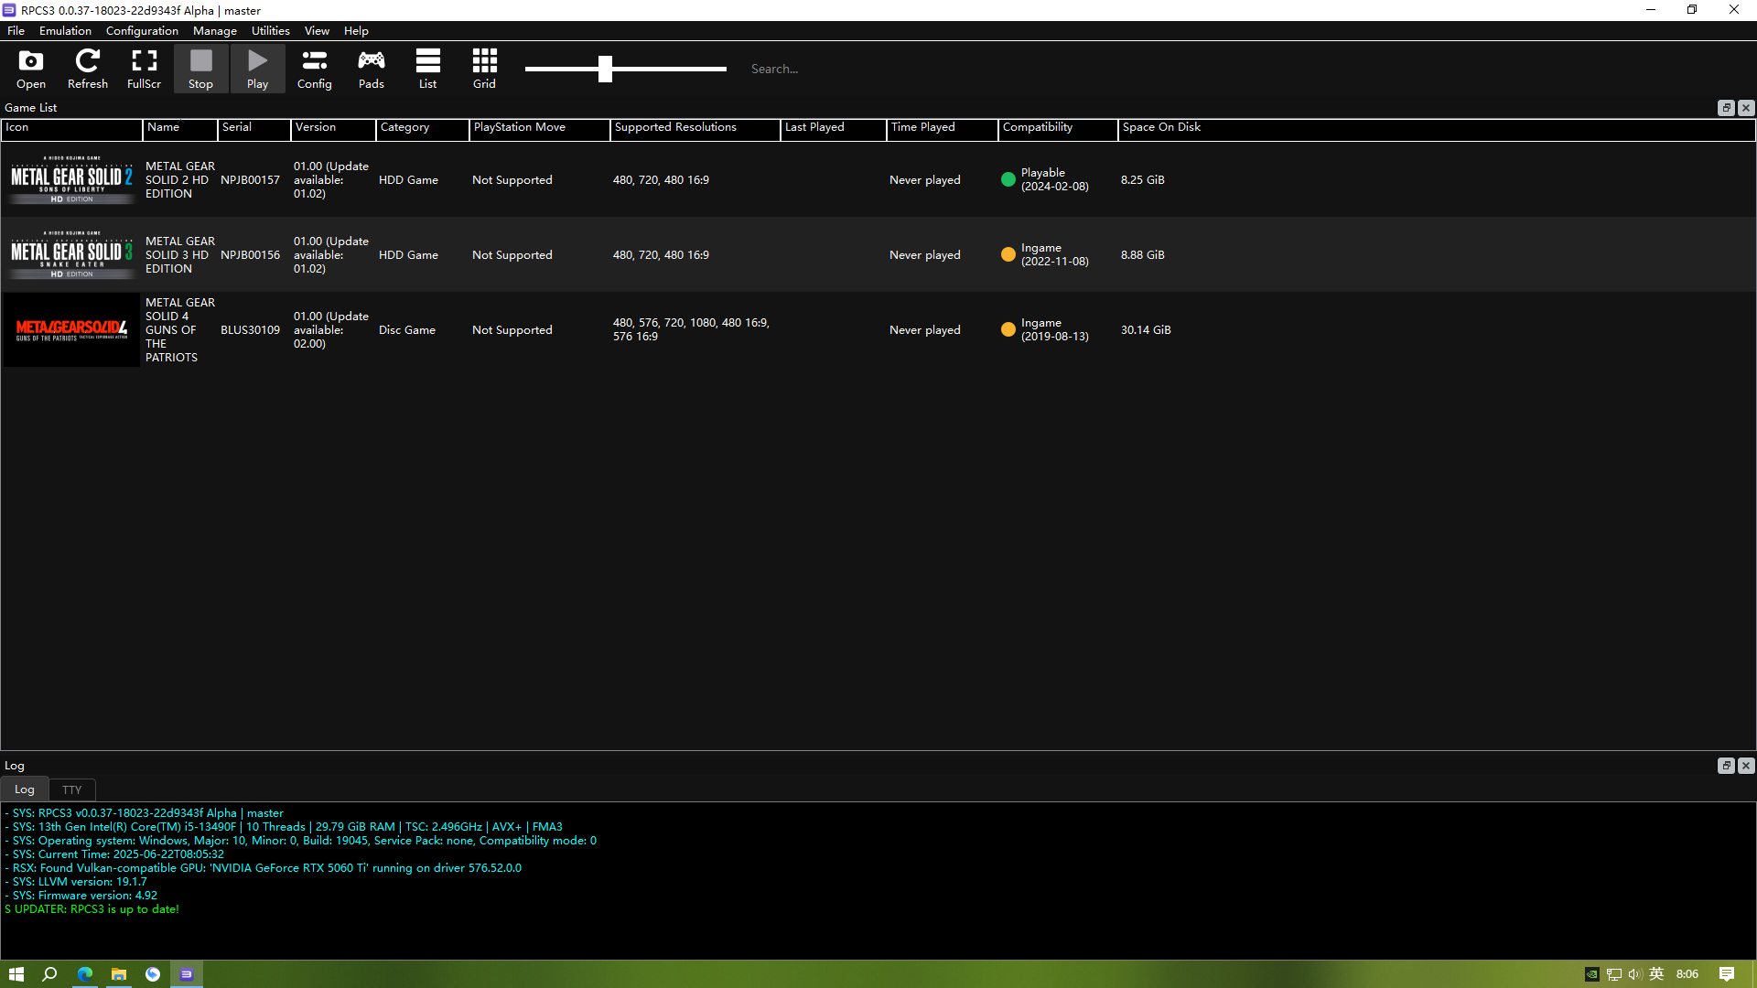Open the View menu
This screenshot has width=1757, height=988.
pyautogui.click(x=317, y=30)
